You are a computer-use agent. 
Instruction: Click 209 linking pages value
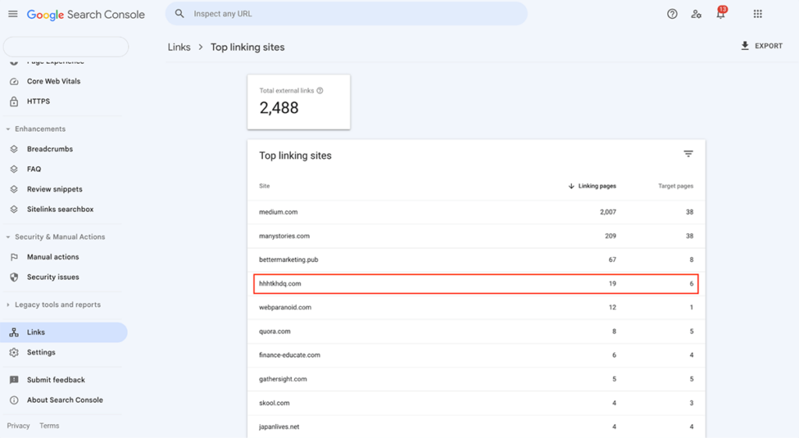[610, 236]
